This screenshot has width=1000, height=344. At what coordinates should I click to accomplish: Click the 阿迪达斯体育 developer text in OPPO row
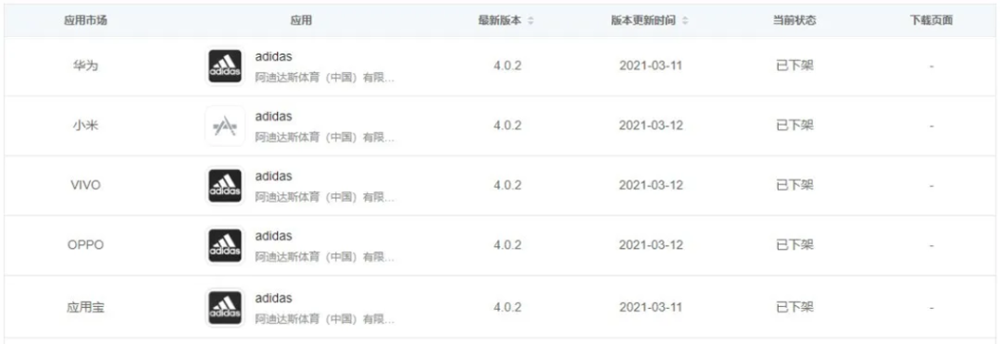point(325,257)
